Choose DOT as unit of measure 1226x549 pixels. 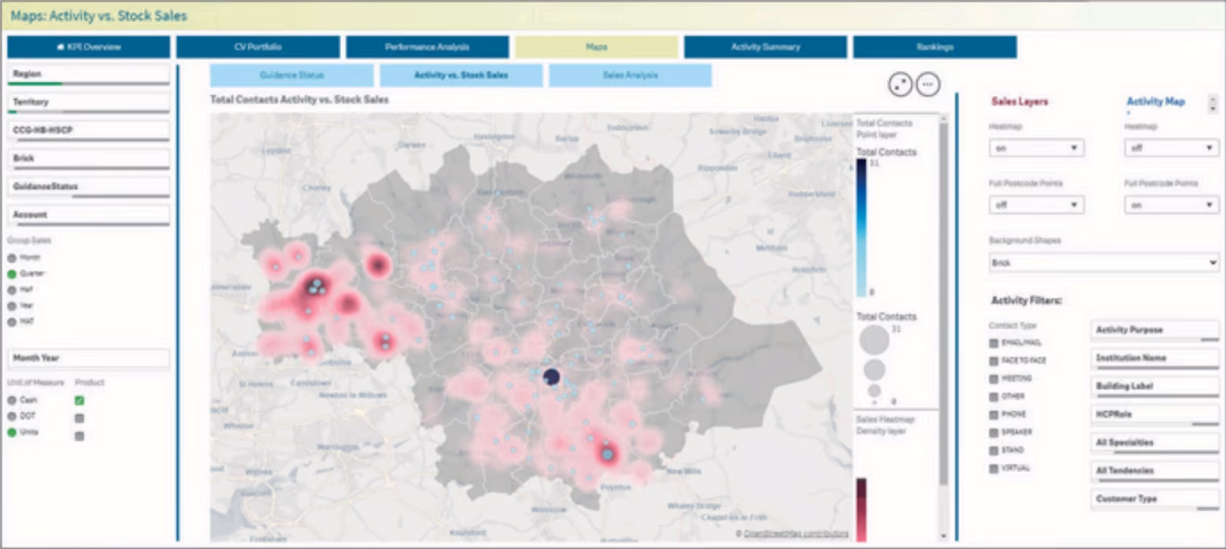(x=12, y=416)
